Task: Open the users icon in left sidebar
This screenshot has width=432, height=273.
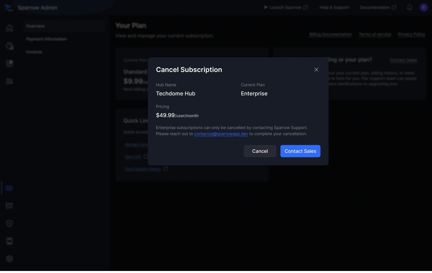Action: [x=9, y=81]
